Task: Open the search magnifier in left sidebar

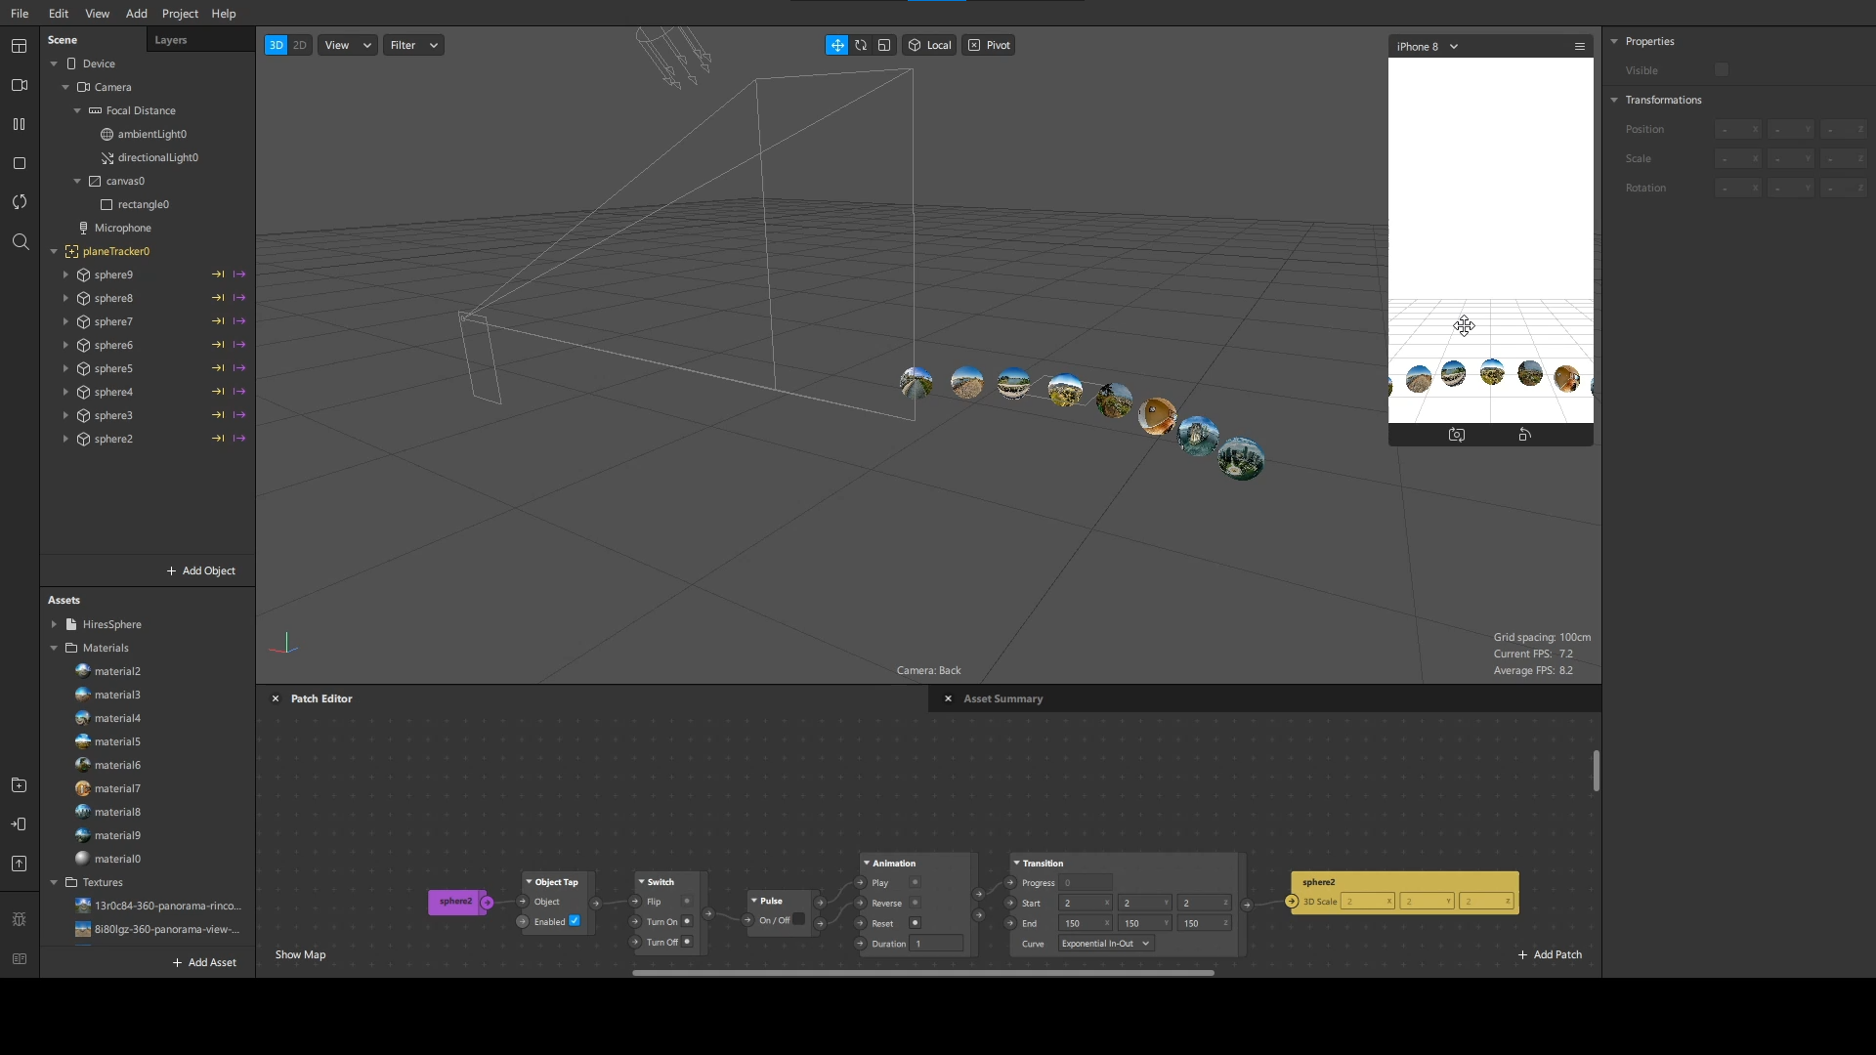Action: point(20,241)
